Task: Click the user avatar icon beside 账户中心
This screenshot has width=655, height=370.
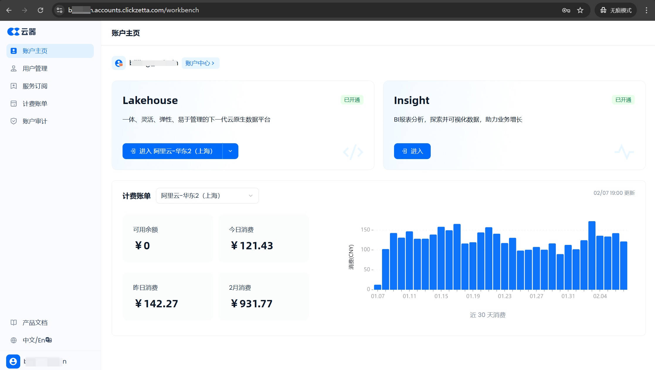Action: click(x=119, y=63)
